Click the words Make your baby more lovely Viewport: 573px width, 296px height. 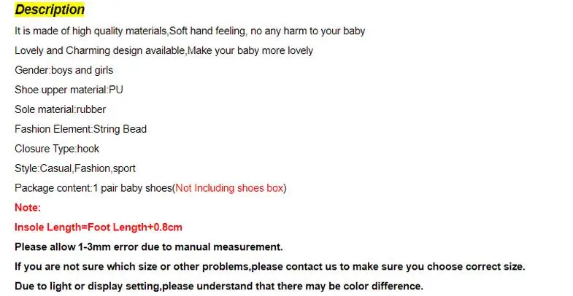[250, 50]
